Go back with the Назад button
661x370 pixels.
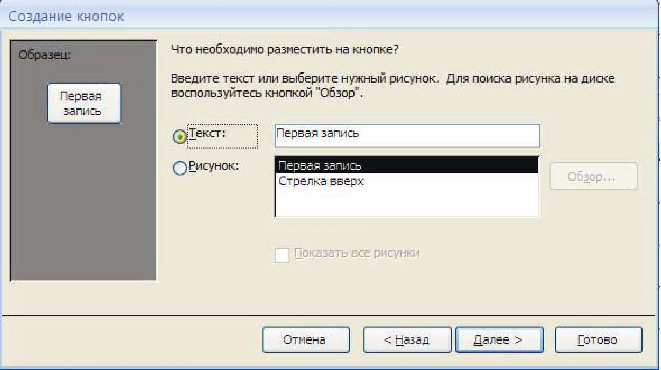tap(407, 340)
